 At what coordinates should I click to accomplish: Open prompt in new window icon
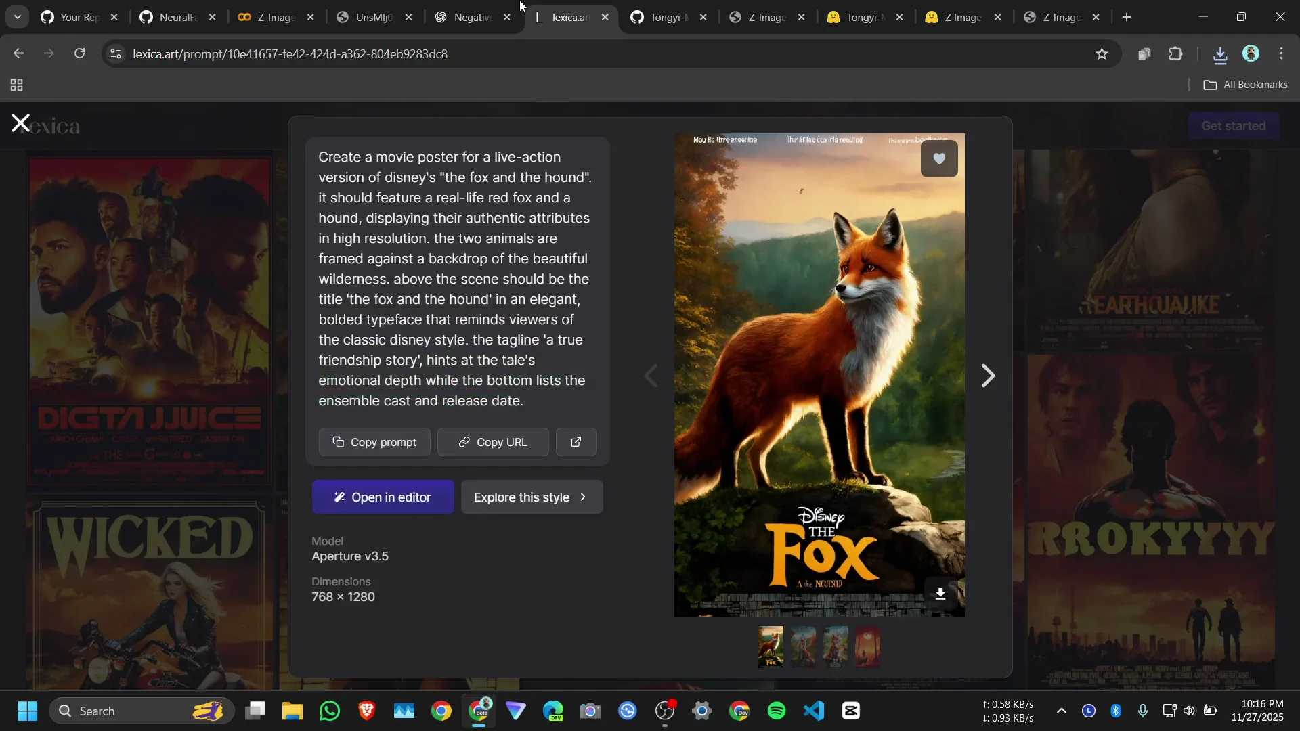click(576, 442)
